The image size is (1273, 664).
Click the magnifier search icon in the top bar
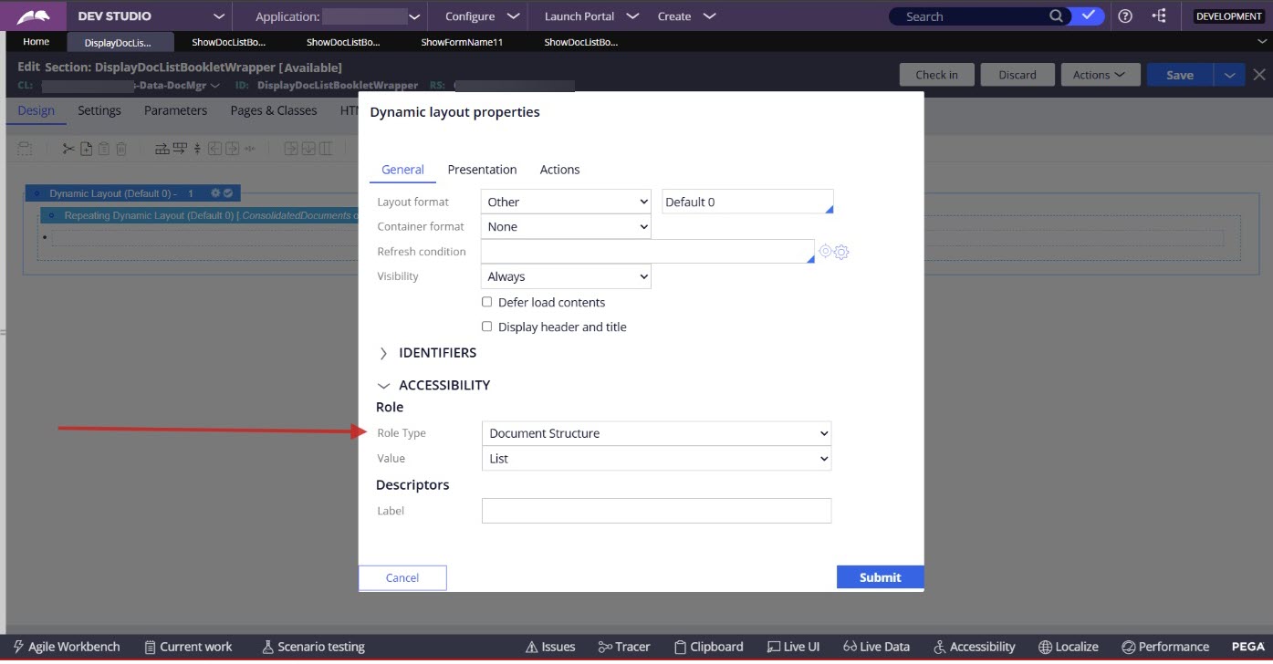(1056, 16)
